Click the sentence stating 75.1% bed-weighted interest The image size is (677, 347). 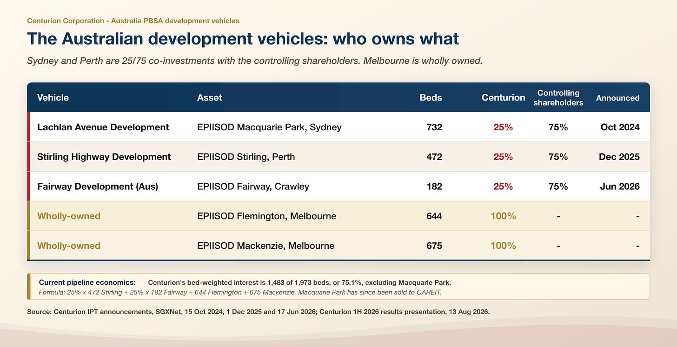299,282
